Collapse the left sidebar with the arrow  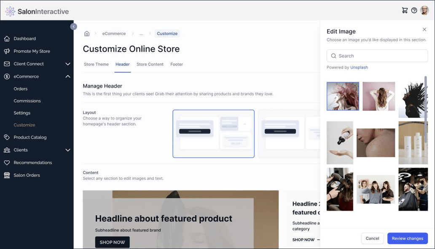(74, 26)
